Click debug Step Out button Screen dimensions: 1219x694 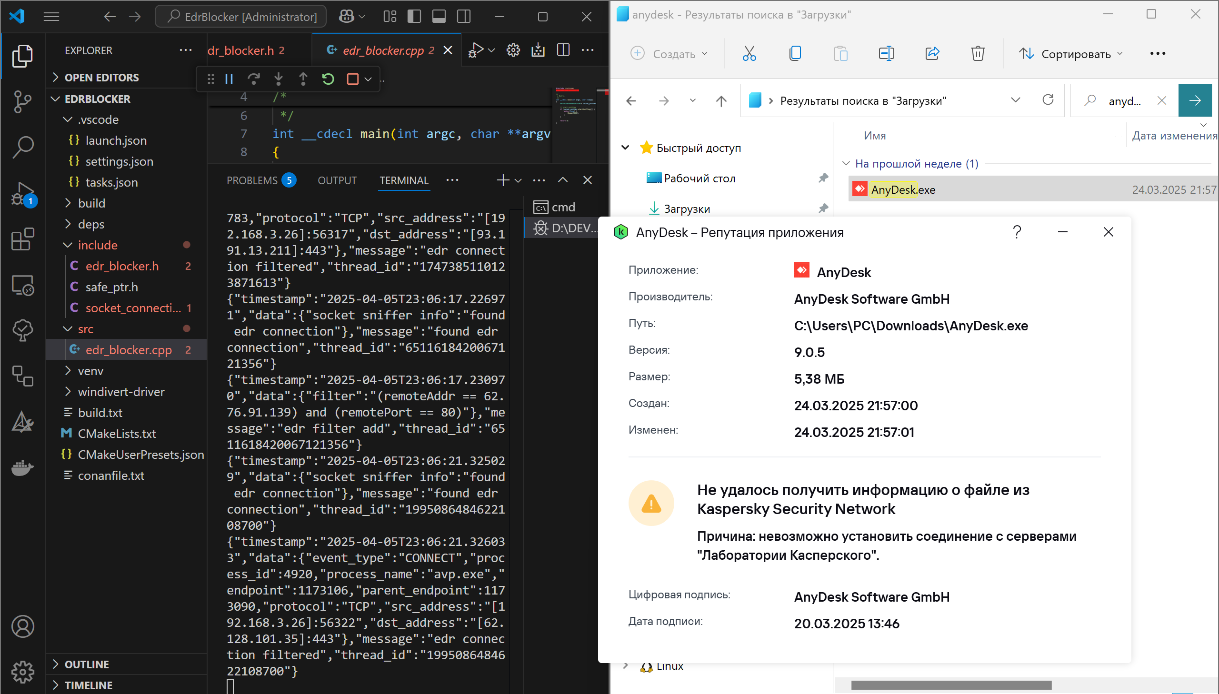(x=303, y=79)
